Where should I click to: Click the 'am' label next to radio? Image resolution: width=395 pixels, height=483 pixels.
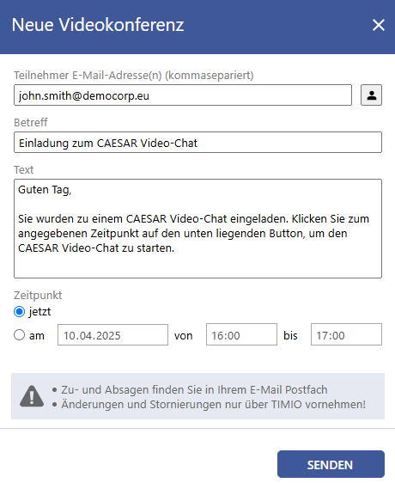37,335
